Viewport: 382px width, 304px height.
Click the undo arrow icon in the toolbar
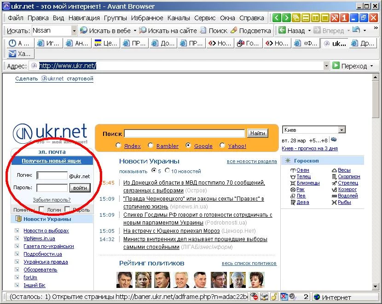coord(356,30)
